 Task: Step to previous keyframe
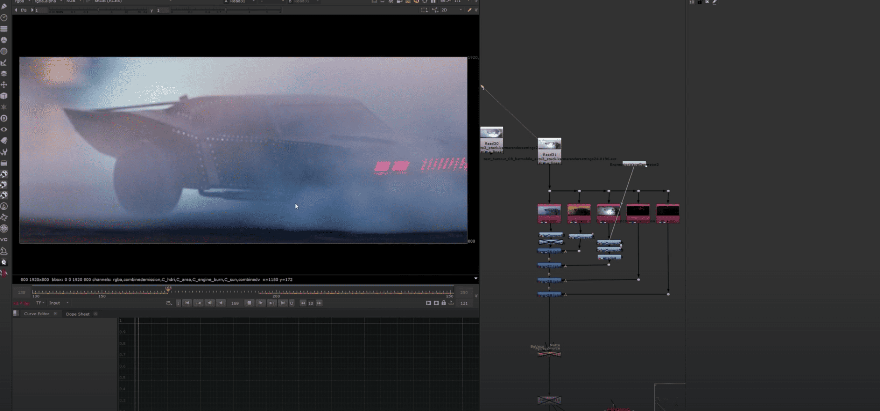point(199,303)
